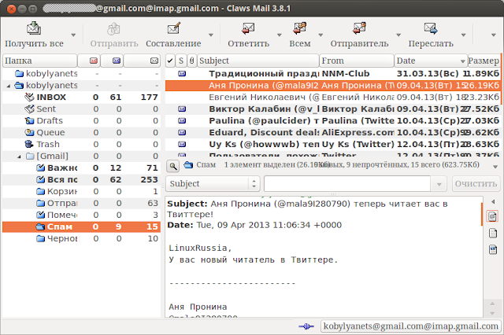
Task: Open dropdown arrow next to Ответить
Action: pos(280,35)
